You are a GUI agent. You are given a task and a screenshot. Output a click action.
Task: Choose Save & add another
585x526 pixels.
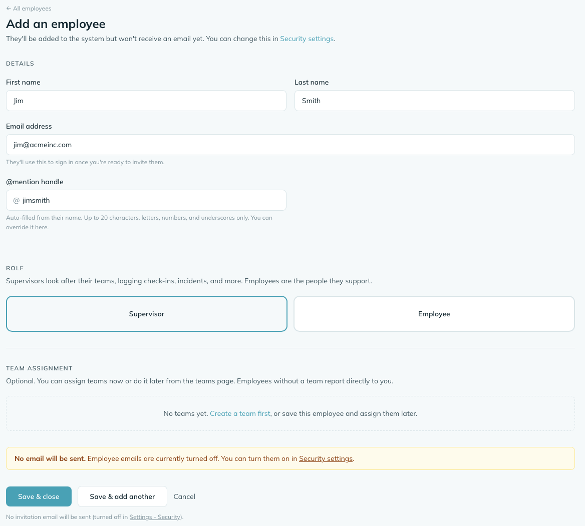pyautogui.click(x=122, y=496)
